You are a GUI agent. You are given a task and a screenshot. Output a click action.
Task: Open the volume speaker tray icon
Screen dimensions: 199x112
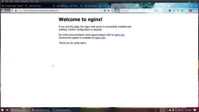tap(183, 110)
